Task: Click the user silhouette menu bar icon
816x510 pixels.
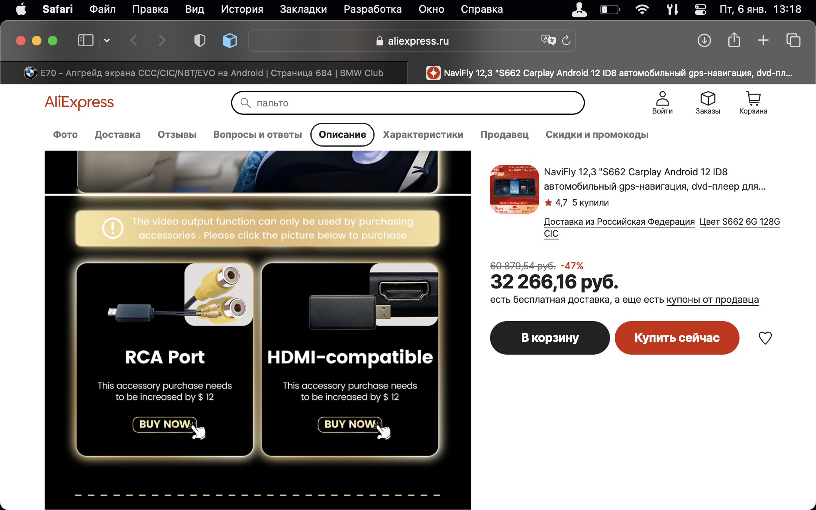Action: tap(579, 9)
